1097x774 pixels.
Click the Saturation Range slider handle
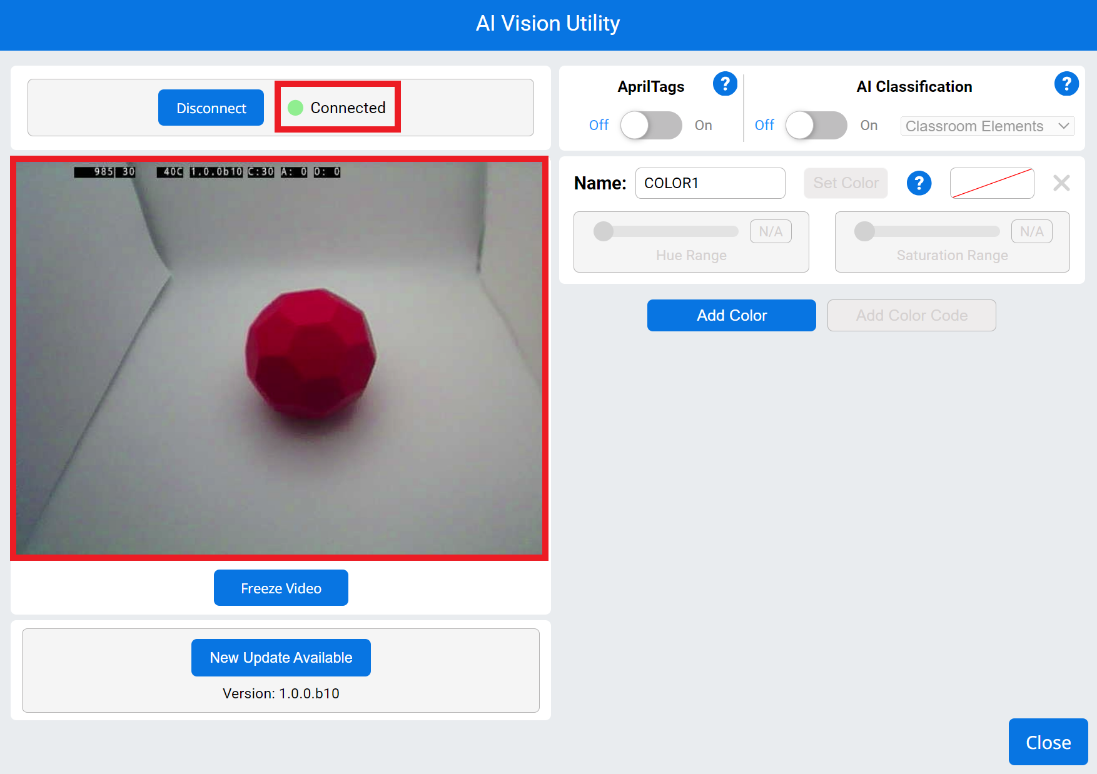click(x=865, y=231)
